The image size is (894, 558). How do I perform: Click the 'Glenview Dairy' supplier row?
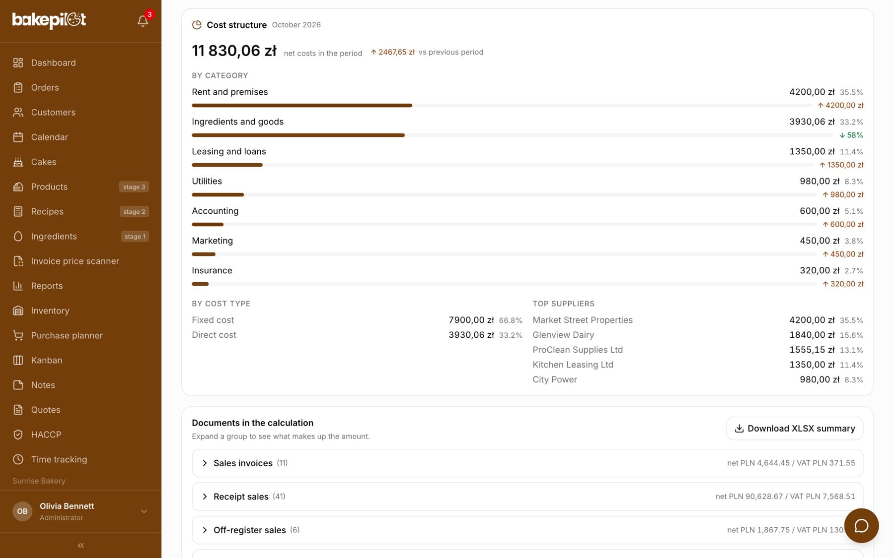pyautogui.click(x=698, y=335)
